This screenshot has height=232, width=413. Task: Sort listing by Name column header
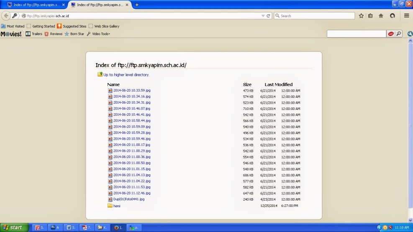[x=113, y=84]
